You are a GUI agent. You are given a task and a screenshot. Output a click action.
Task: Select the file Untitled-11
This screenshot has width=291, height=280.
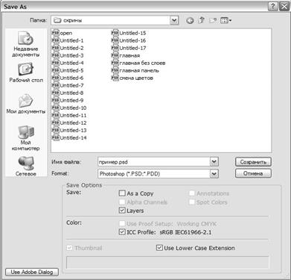[x=70, y=115]
